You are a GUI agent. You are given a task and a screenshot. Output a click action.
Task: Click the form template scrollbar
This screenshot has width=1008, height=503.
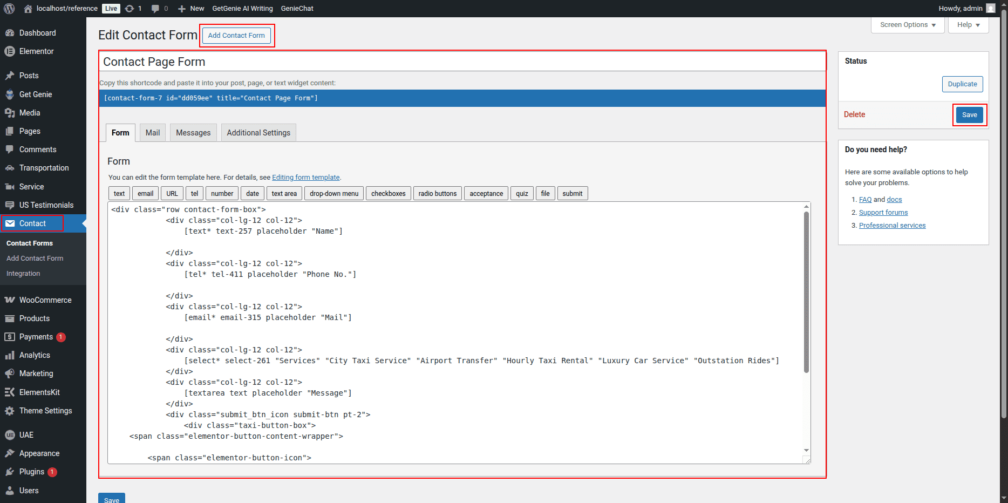click(806, 291)
